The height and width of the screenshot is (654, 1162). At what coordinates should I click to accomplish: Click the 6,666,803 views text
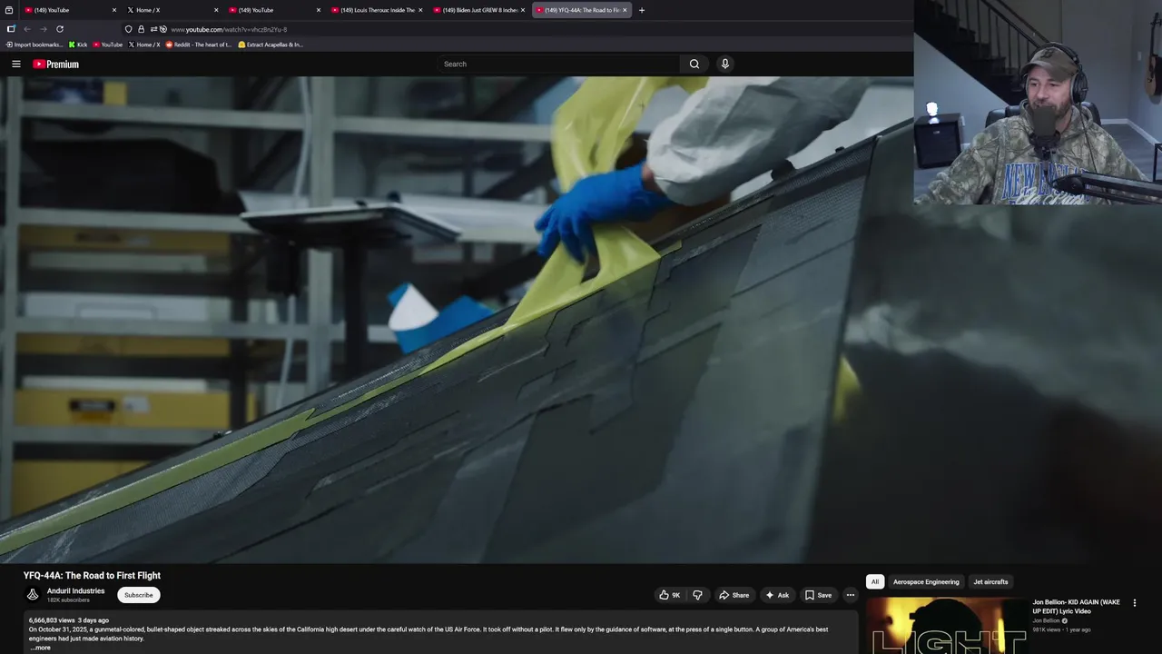(x=52, y=620)
